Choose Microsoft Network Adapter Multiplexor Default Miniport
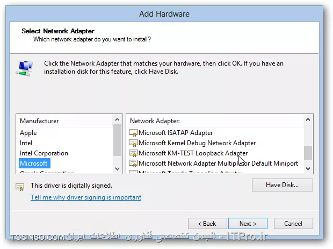The width and height of the screenshot is (333, 249). point(218,163)
